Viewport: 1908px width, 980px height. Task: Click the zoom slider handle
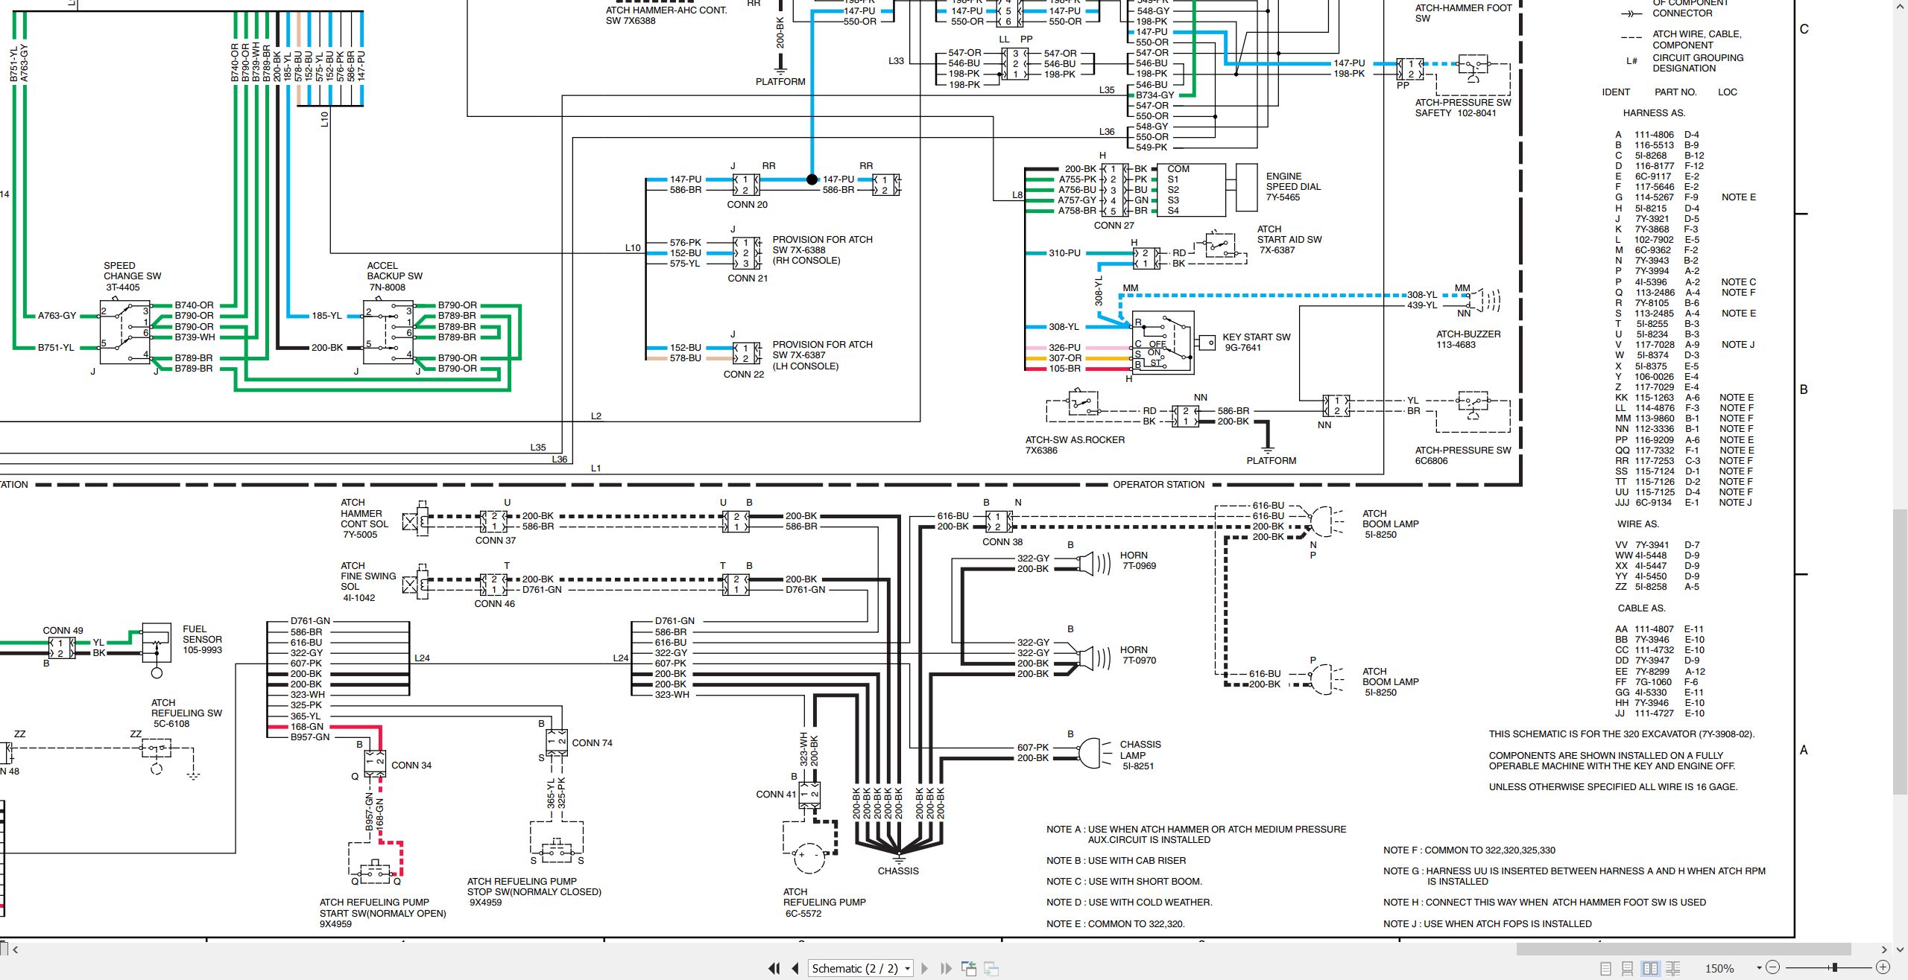coord(1834,968)
